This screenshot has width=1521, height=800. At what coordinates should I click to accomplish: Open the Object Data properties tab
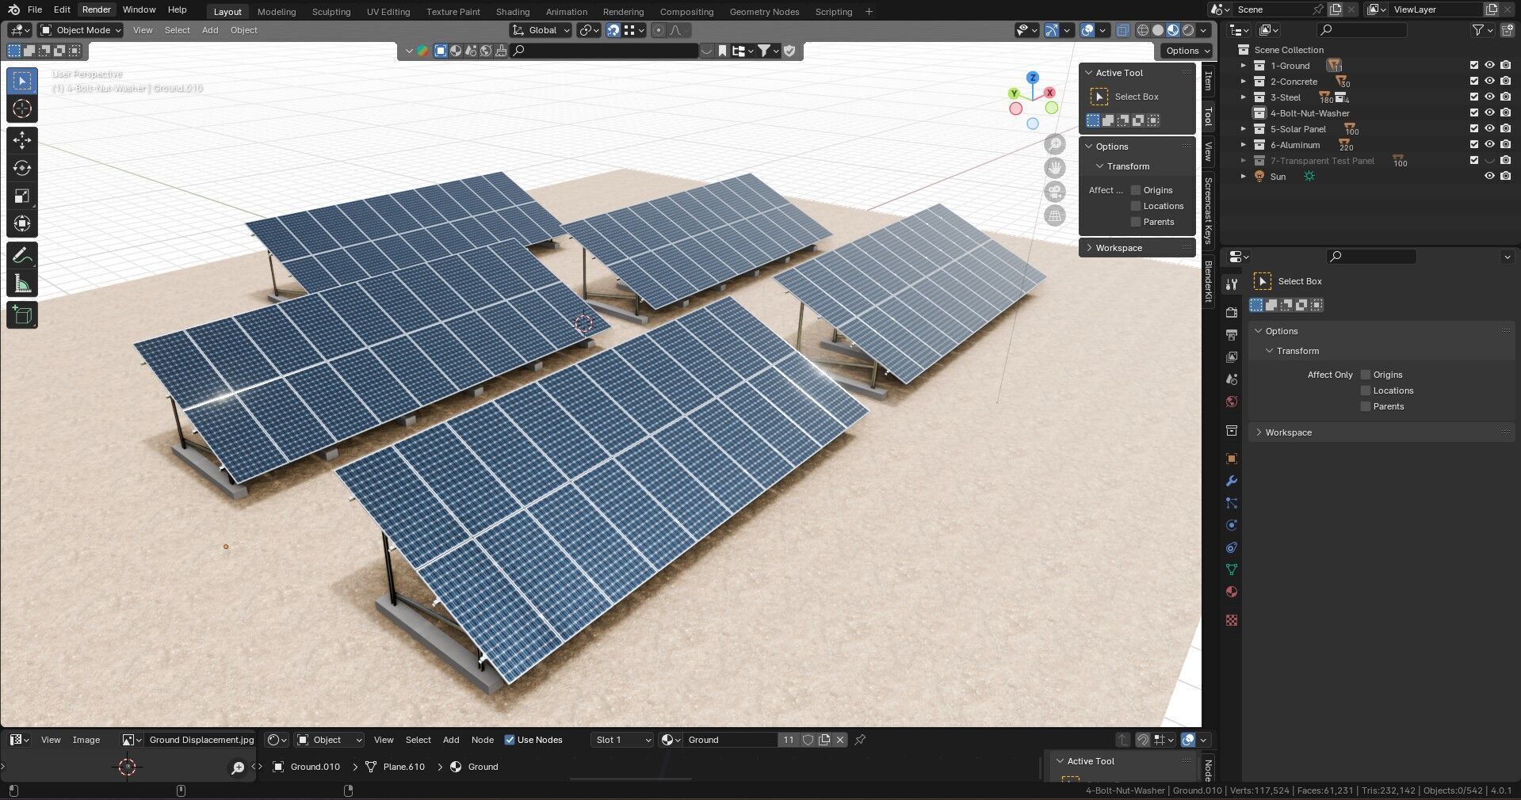point(1231,570)
